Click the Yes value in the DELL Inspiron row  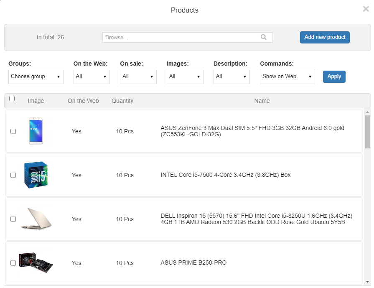point(76,219)
